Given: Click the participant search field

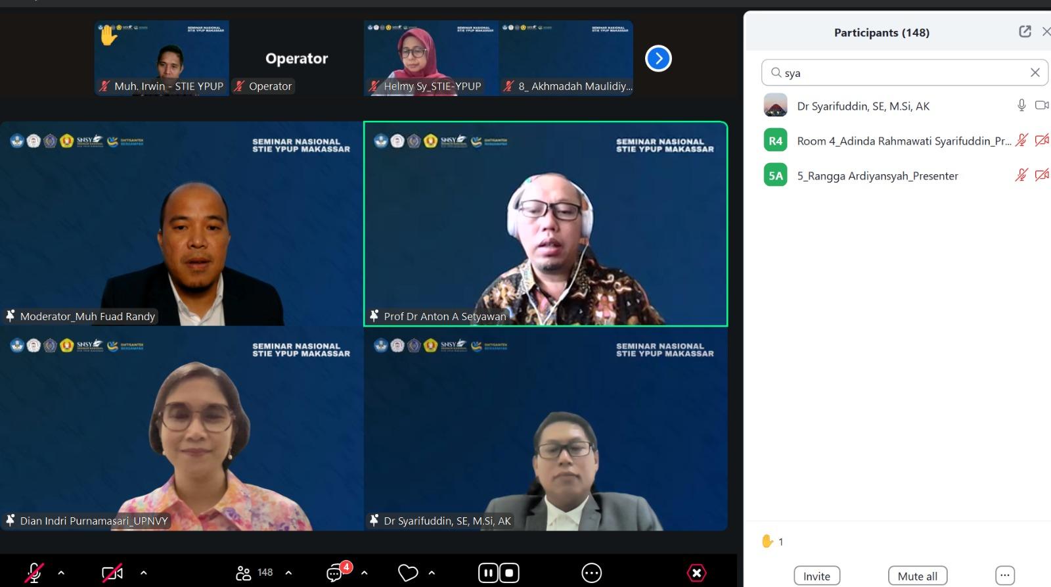Looking at the screenshot, I should click(x=905, y=72).
